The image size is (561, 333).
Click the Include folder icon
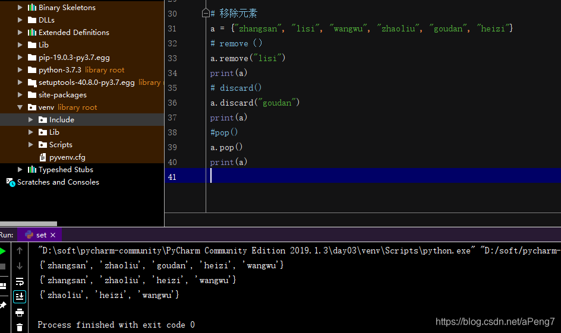43,120
